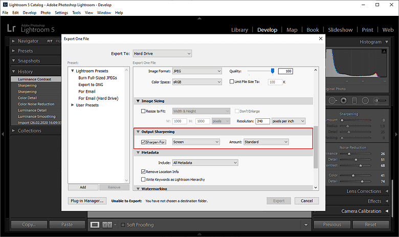Open the Include All Metadata dropdown
This screenshot has height=237, width=399.
(x=205, y=163)
